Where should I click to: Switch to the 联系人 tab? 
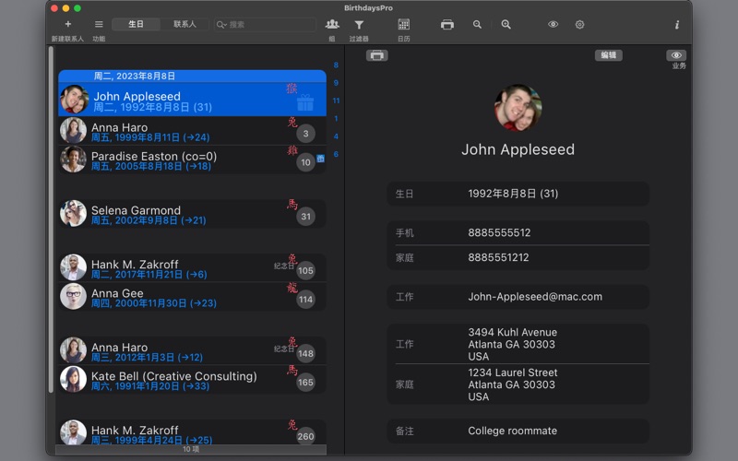184,24
